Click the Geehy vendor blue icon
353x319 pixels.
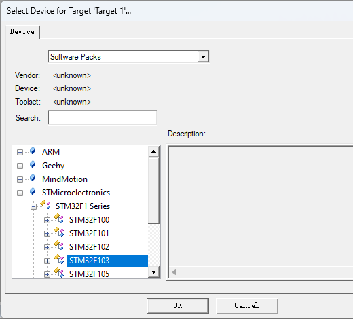pos(33,164)
